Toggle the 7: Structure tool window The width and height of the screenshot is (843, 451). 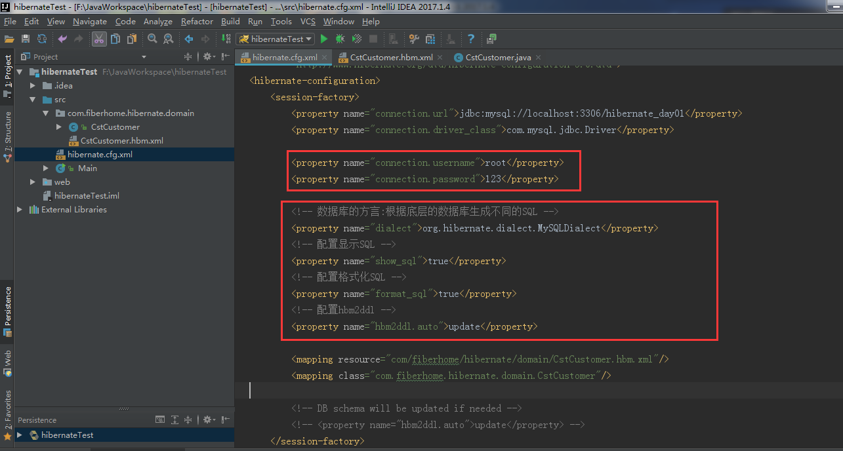click(7, 136)
